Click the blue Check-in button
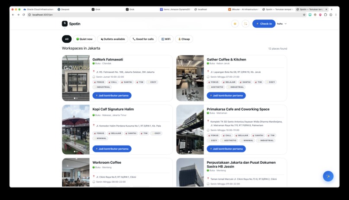The width and height of the screenshot is (349, 200). (x=264, y=24)
